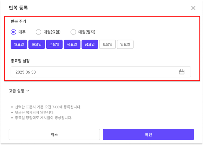
Task: Toggle the 수요일 day button off
Action: 54,44
